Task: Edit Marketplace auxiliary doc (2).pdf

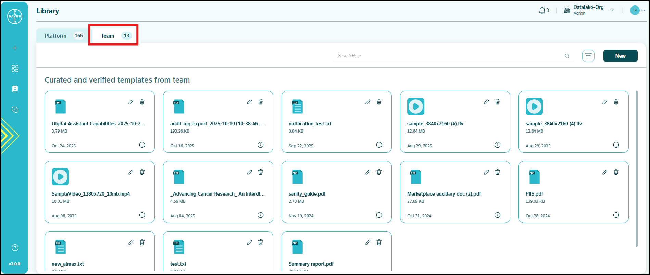Action: [x=486, y=172]
